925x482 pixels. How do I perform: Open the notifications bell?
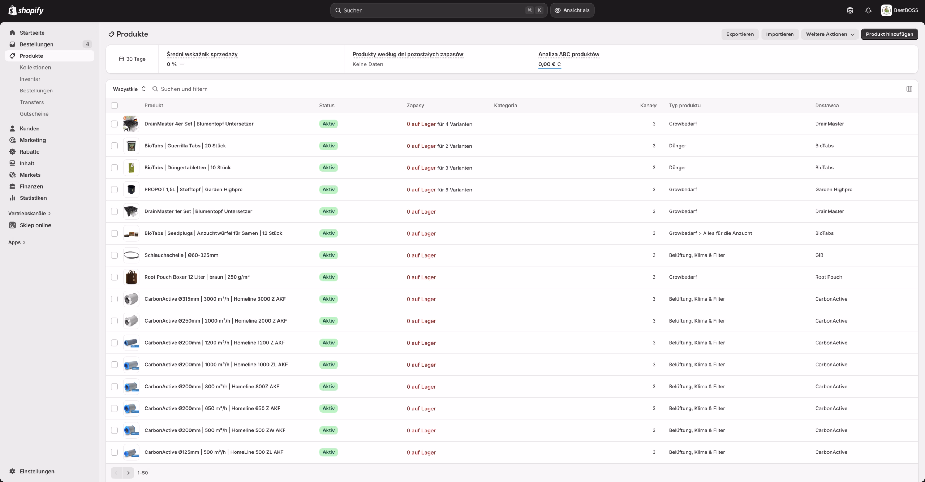pos(868,10)
